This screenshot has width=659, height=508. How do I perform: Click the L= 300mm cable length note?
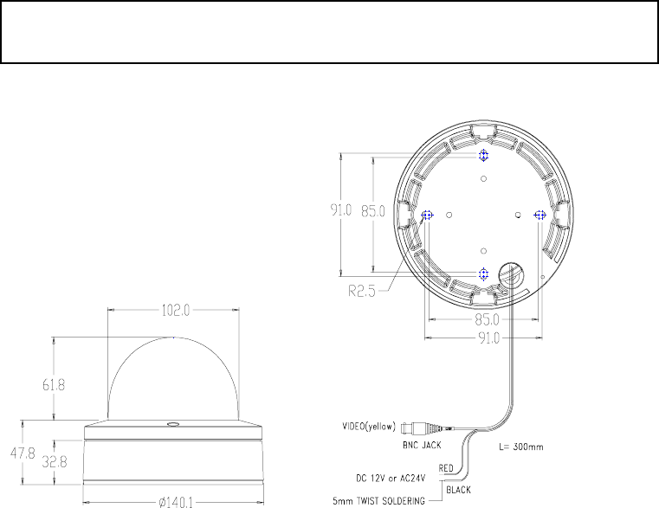tap(521, 447)
